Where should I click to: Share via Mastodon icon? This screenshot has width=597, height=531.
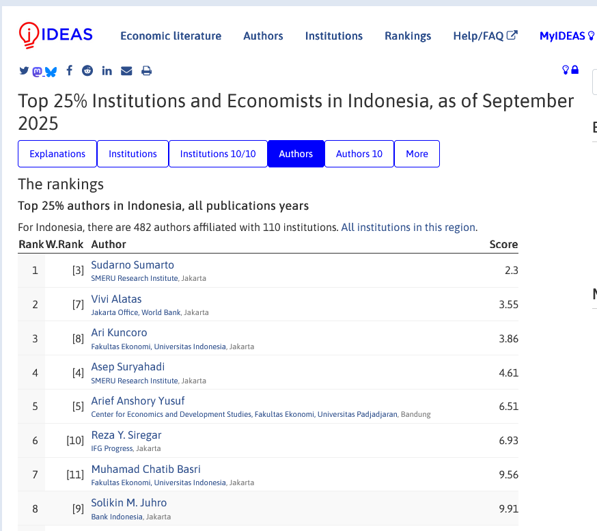click(37, 72)
